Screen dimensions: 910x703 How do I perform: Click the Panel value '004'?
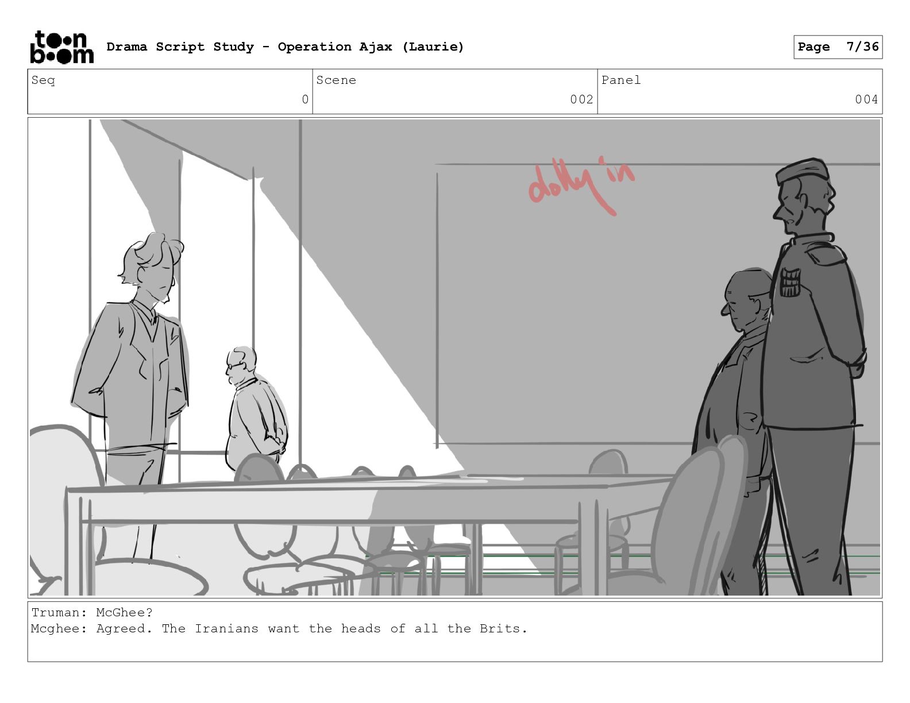pyautogui.click(x=866, y=99)
